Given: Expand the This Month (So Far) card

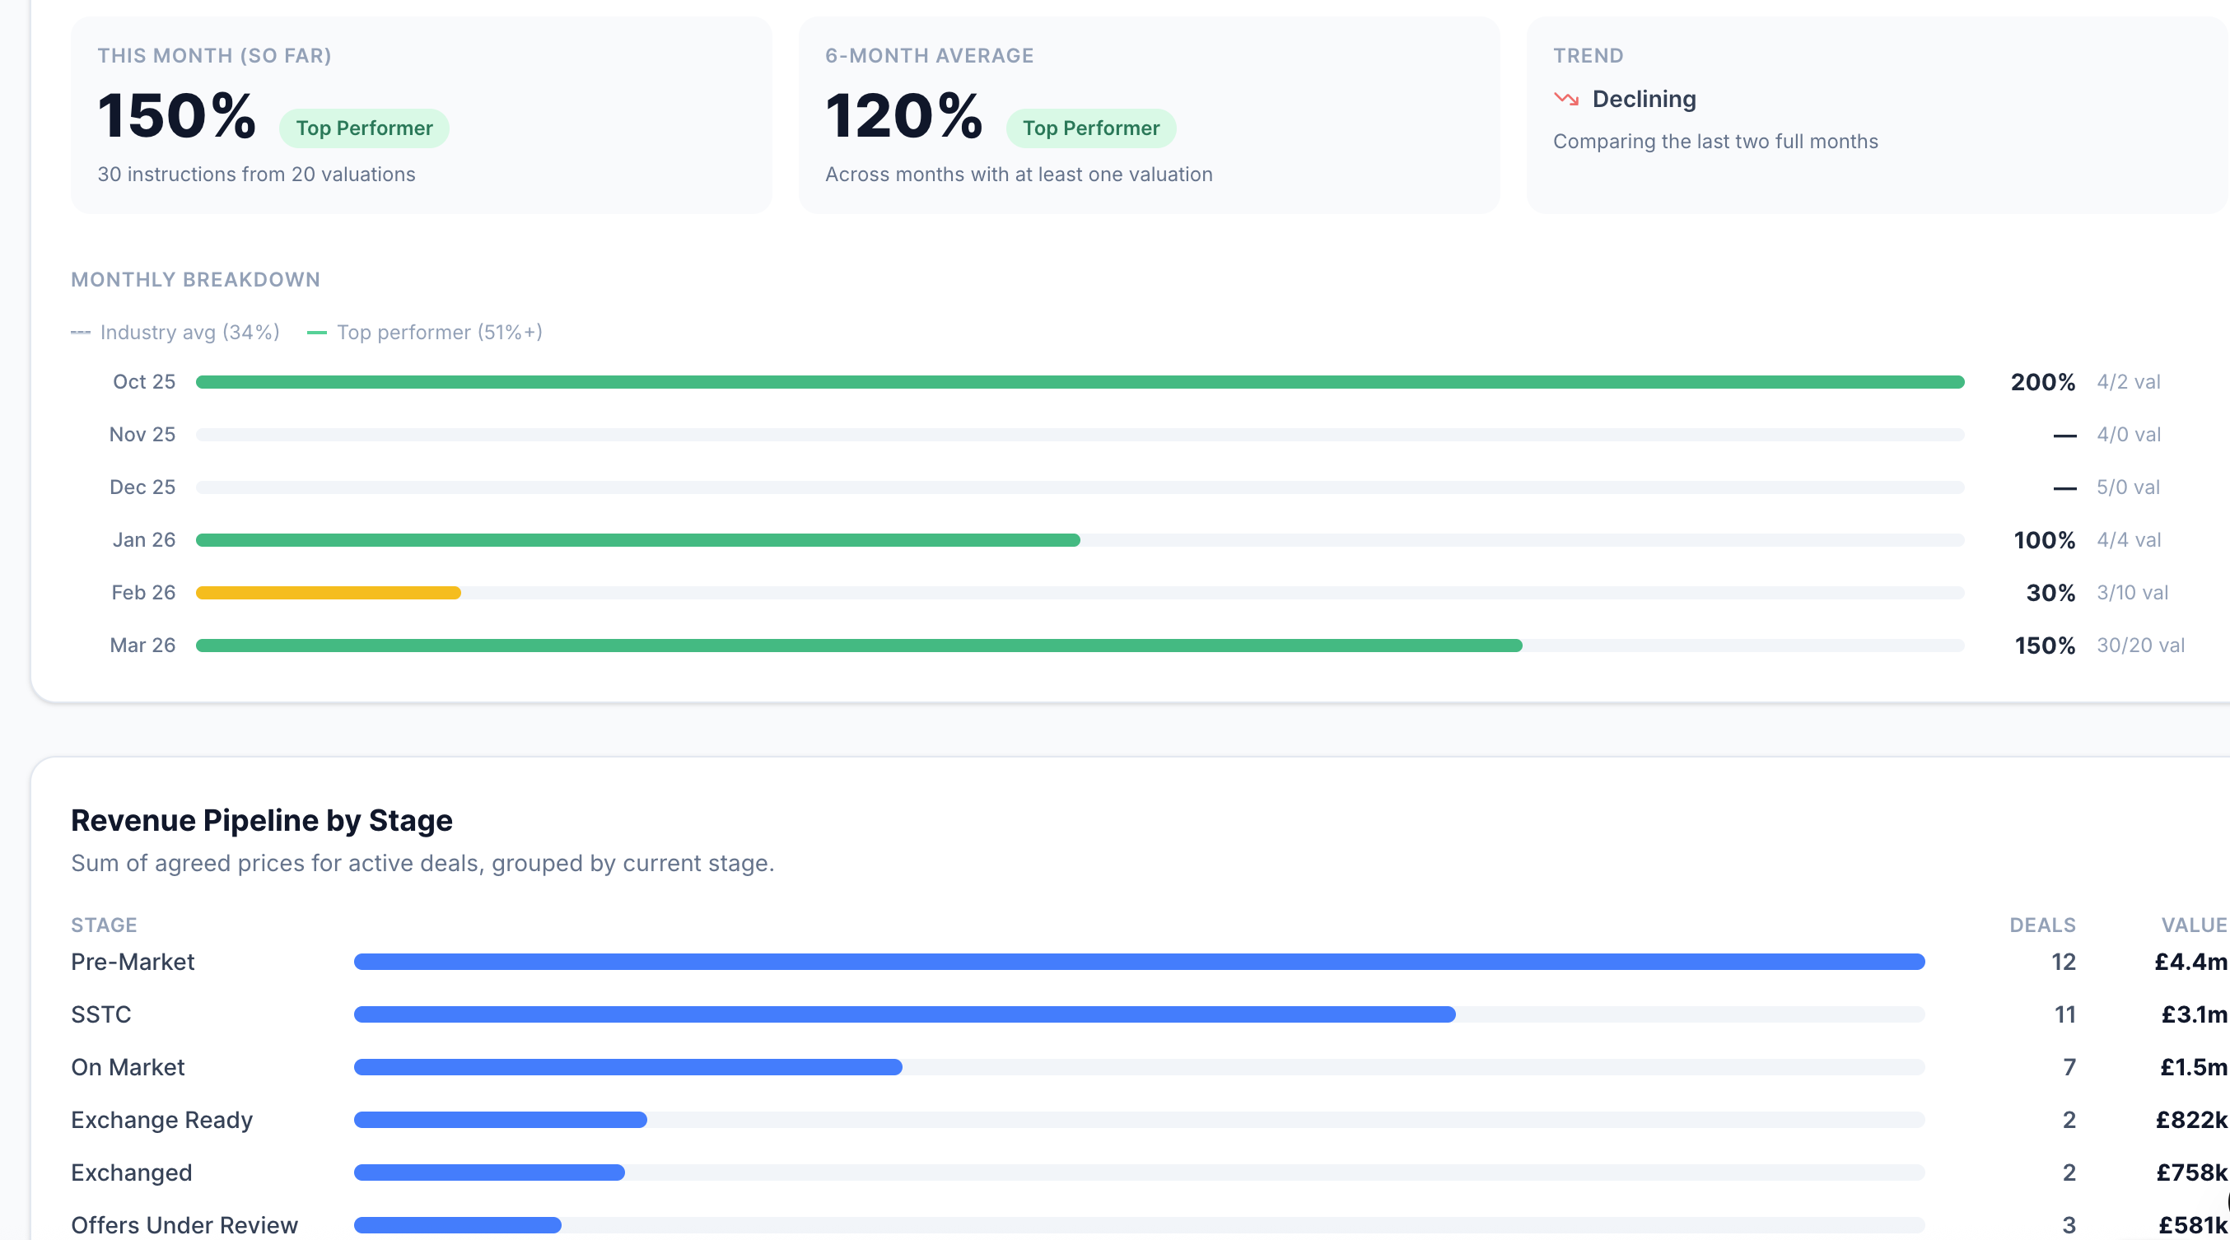Looking at the screenshot, I should click(214, 54).
